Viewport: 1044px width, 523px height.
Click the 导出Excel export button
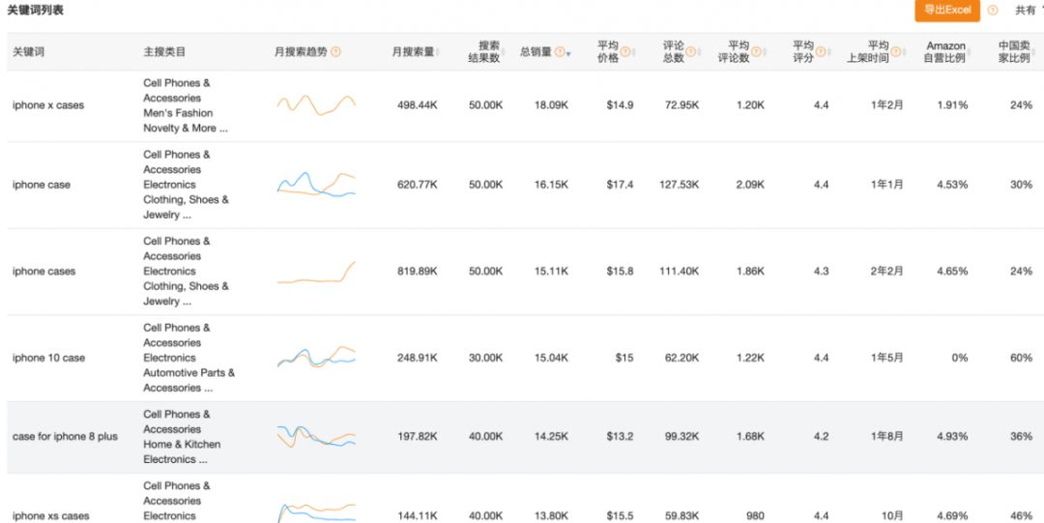coord(946,11)
